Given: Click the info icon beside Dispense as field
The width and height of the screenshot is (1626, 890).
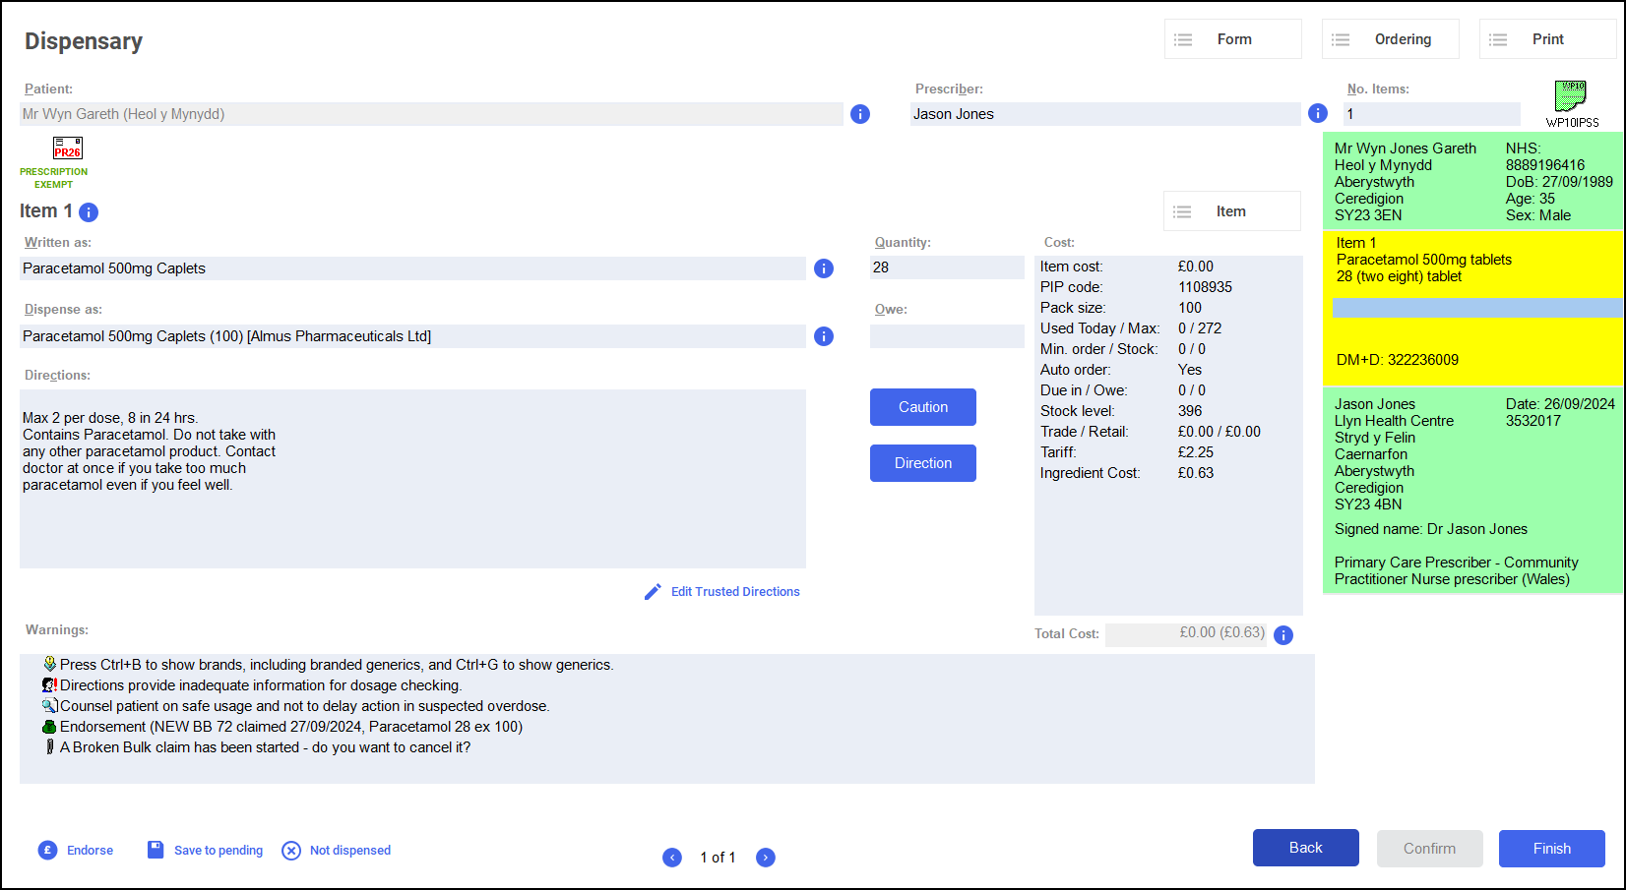Looking at the screenshot, I should click(824, 336).
